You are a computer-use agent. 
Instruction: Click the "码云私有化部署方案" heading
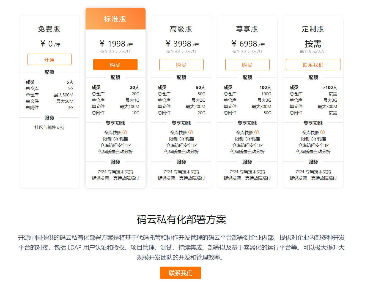coord(181,219)
